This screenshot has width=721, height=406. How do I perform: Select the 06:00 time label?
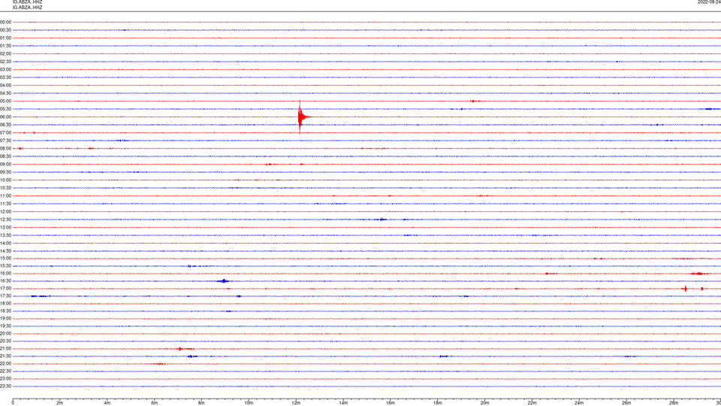click(x=5, y=117)
